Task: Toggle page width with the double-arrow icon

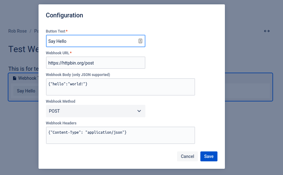Action: click(x=267, y=31)
